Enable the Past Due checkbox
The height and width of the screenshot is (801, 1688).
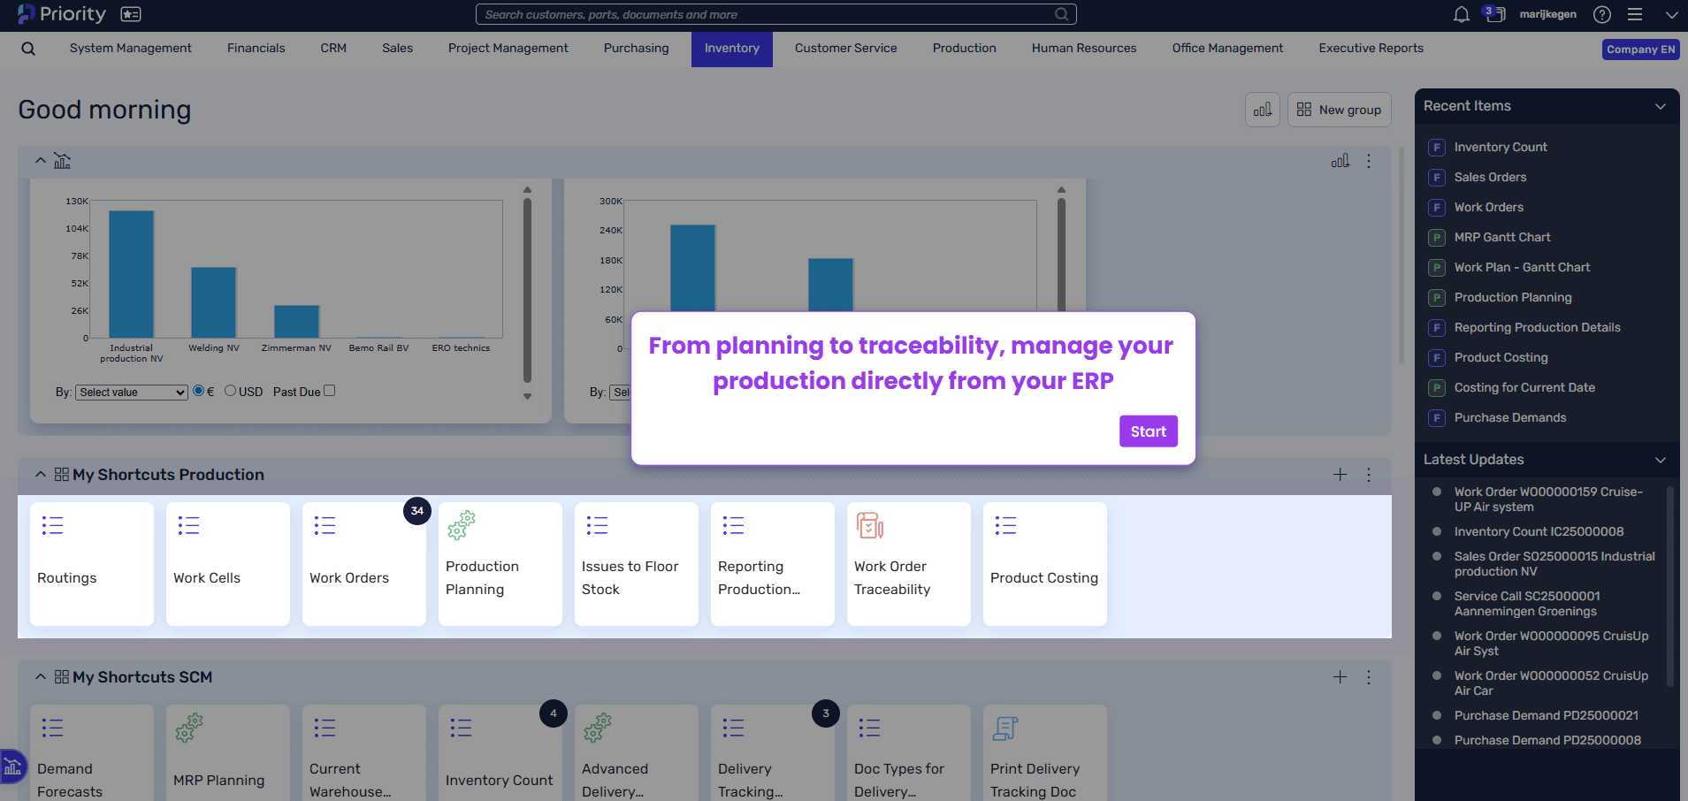330,391
